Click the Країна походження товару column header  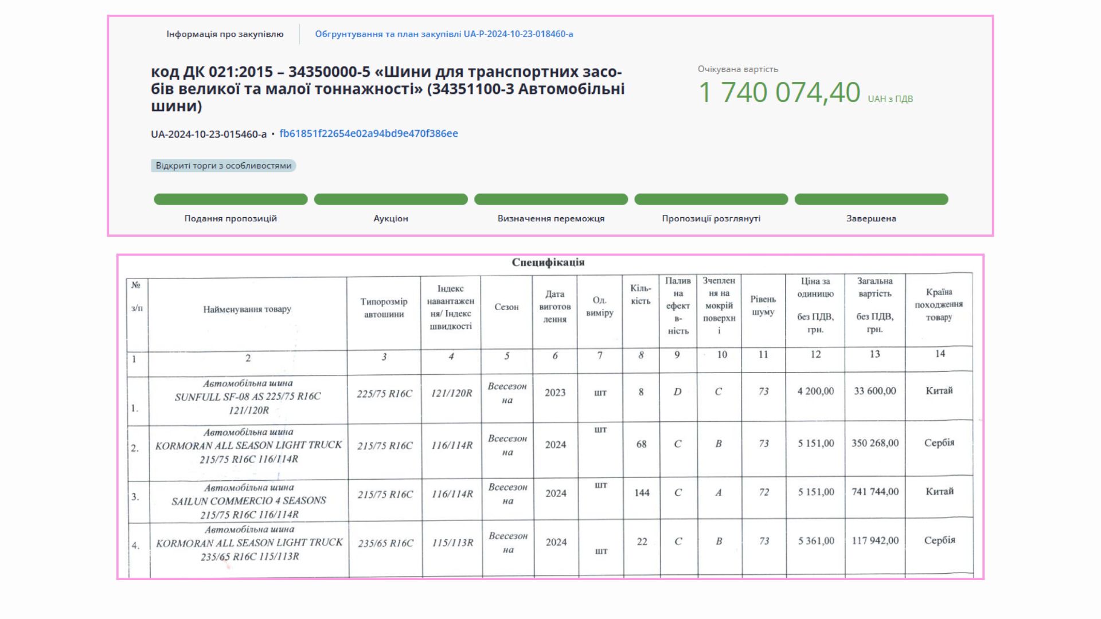(x=939, y=304)
